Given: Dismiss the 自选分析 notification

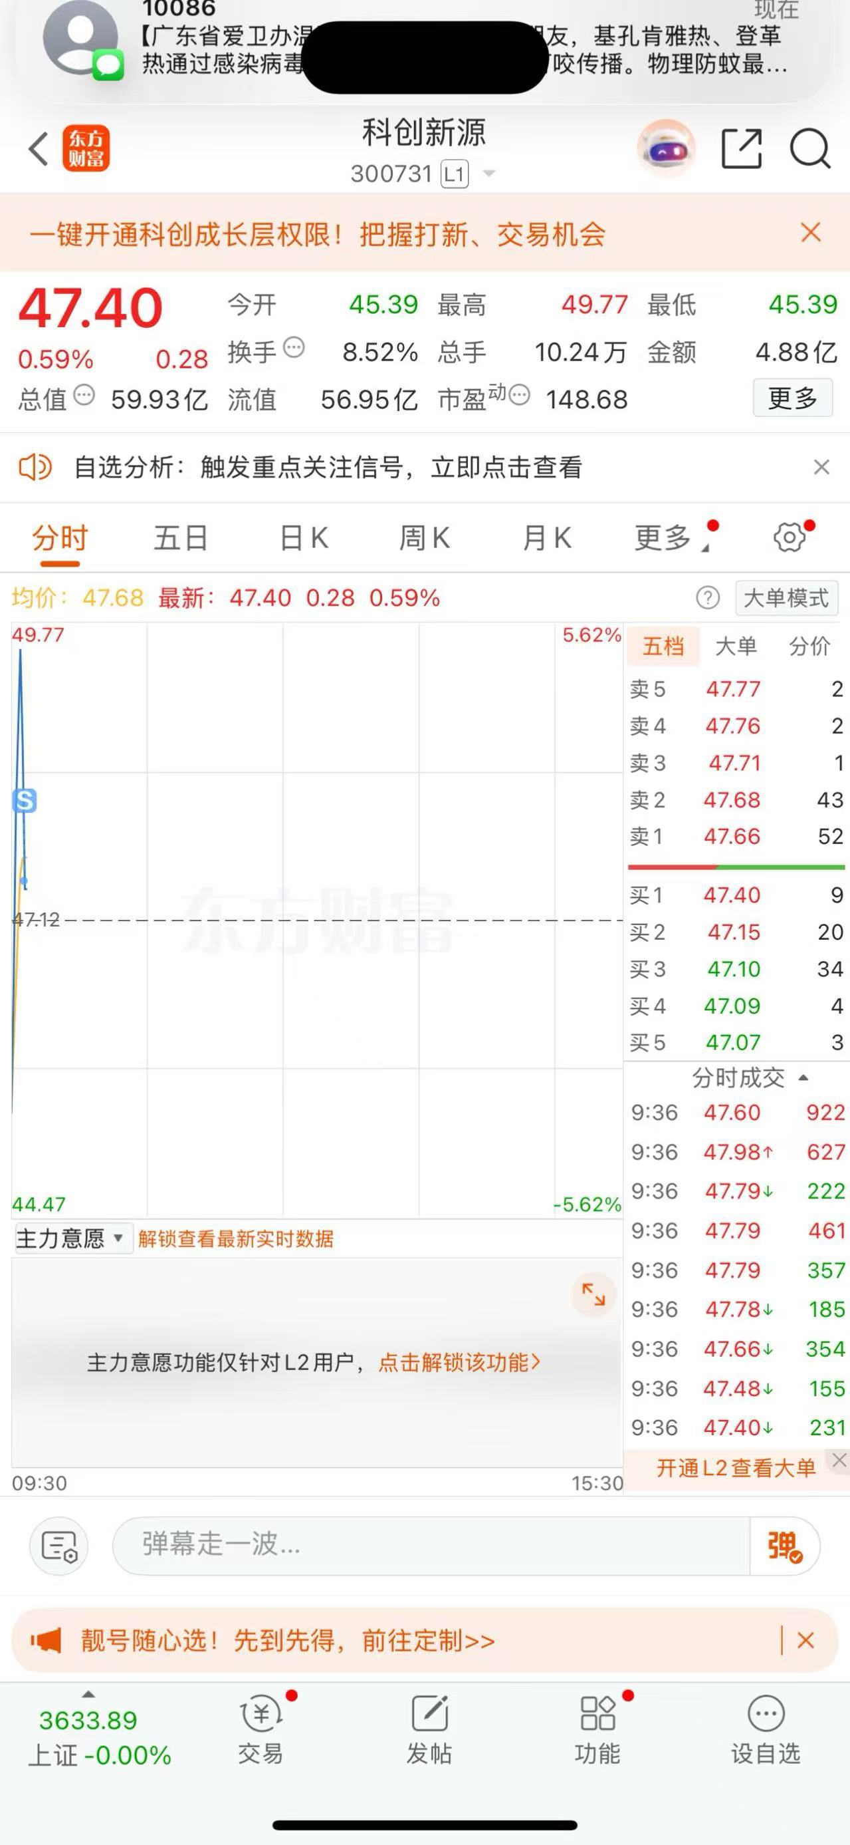Looking at the screenshot, I should coord(821,467).
